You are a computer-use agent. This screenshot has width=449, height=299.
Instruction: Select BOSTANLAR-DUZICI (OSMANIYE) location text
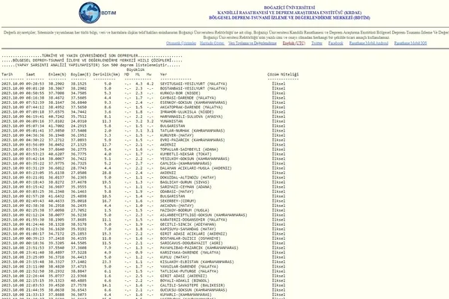(x=190, y=238)
